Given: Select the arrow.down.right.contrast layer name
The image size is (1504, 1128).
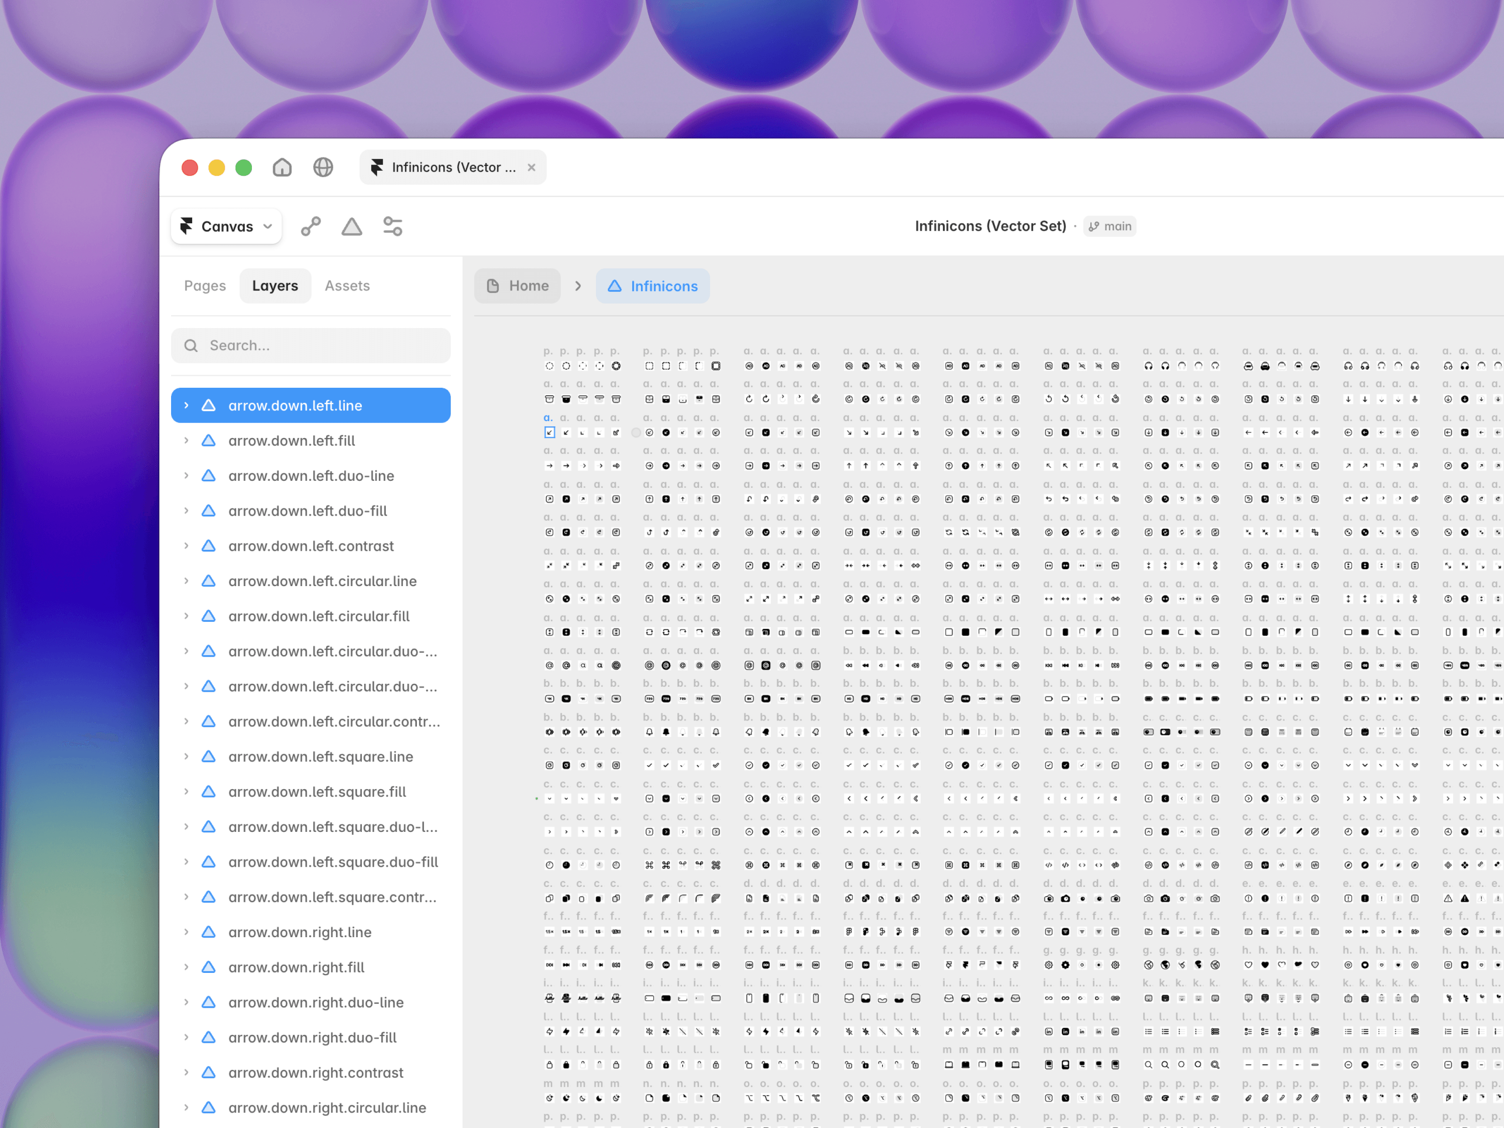Looking at the screenshot, I should coord(316,1073).
